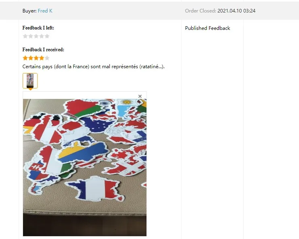Viewport: 299px width, 239px height.
Task: Click the blue and yellow Ukraine sticker
Action: [82, 152]
